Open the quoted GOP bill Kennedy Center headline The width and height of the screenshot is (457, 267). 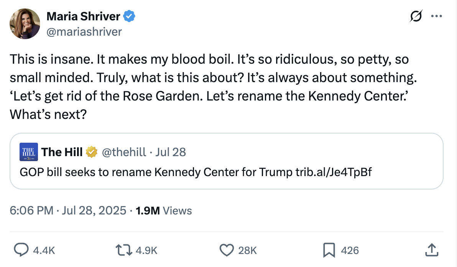(196, 172)
